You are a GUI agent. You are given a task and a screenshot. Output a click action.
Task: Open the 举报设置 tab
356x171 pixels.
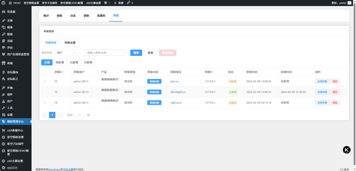pyautogui.click(x=70, y=43)
